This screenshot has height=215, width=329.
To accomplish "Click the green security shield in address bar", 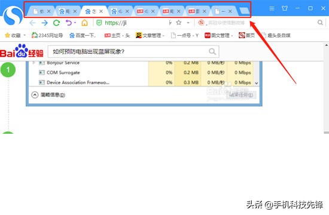I will coord(99,23).
